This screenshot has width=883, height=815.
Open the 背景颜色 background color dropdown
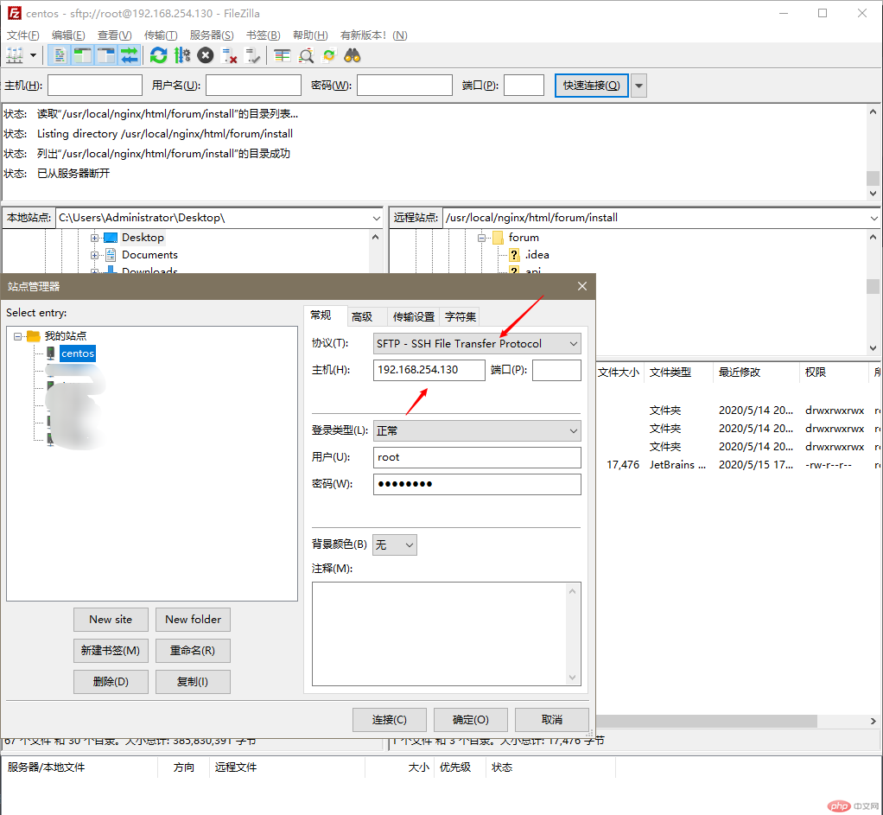(x=403, y=544)
